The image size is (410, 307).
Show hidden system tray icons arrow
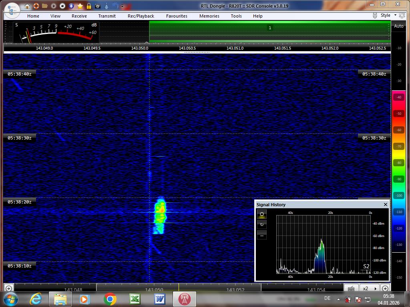(339, 299)
